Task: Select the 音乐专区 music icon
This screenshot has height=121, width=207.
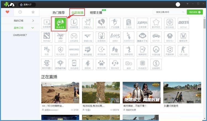Action: 115,64
